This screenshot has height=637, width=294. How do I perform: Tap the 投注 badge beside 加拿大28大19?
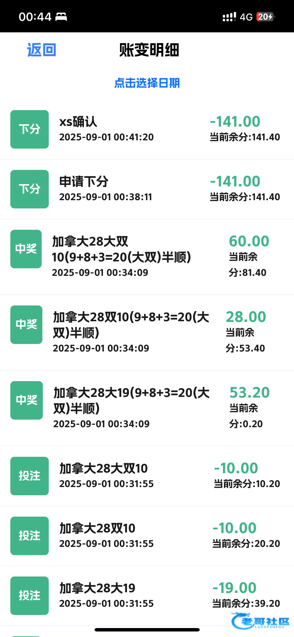29,595
